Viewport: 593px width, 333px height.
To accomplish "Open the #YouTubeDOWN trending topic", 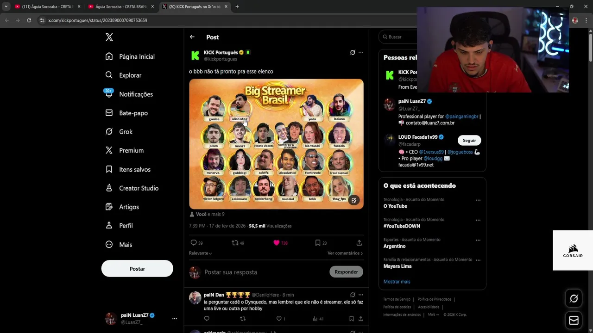I will point(402,226).
